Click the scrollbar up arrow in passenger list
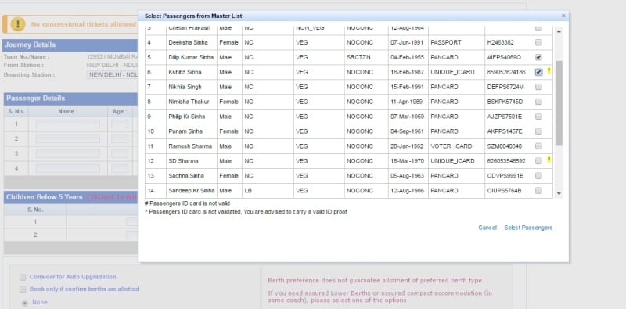Screen dimensions: 626x309 point(559,31)
